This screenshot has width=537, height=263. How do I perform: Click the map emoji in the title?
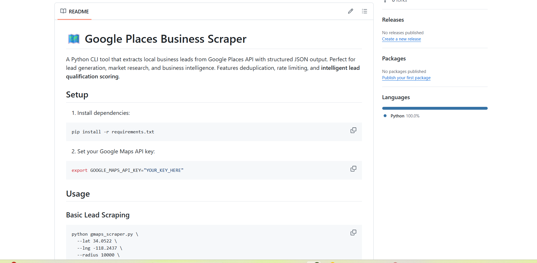(74, 39)
